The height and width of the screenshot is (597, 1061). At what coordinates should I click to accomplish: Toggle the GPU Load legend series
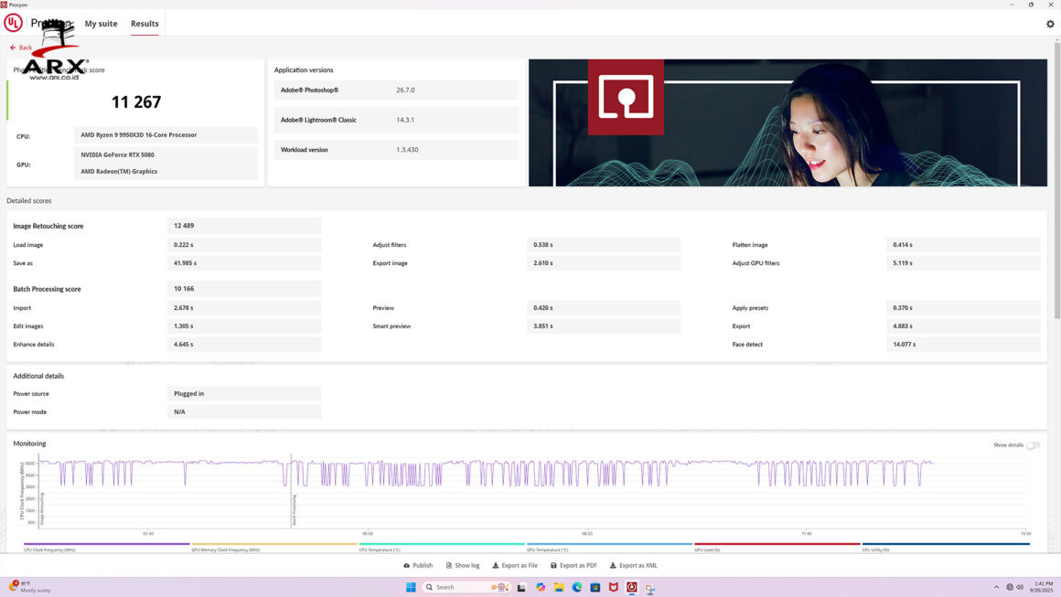777,547
